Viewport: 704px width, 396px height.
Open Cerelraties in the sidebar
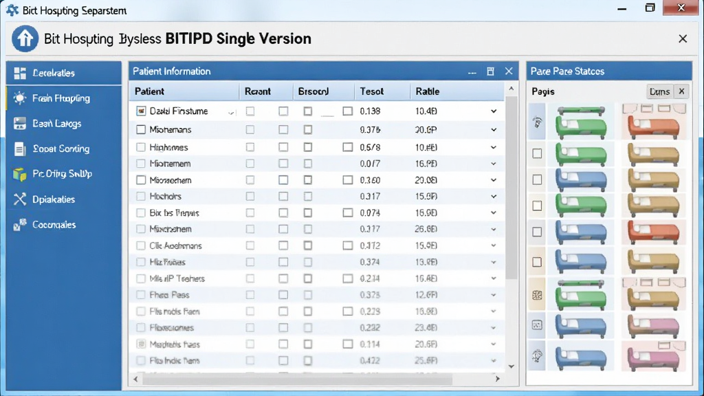coord(64,73)
